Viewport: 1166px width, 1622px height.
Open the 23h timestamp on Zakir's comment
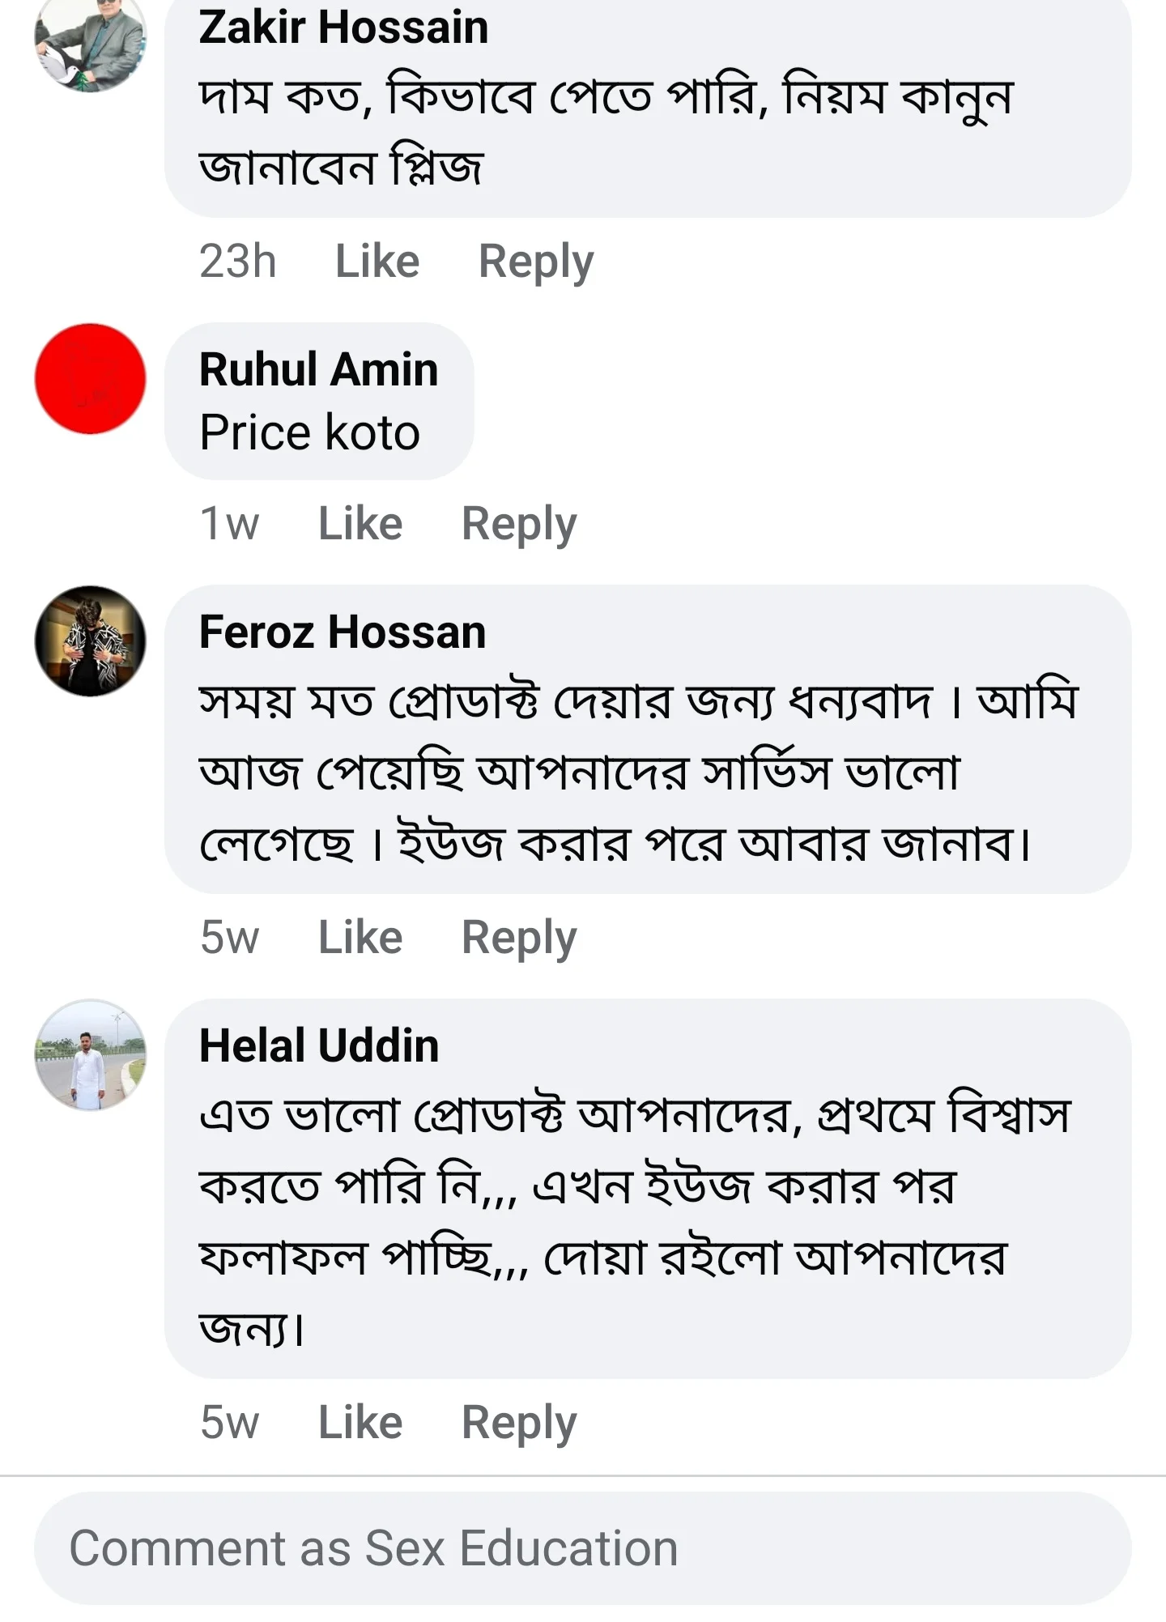coord(238,261)
